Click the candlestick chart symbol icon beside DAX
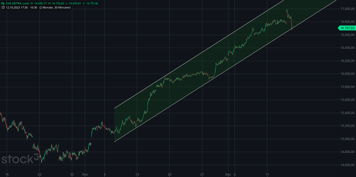 [3, 4]
